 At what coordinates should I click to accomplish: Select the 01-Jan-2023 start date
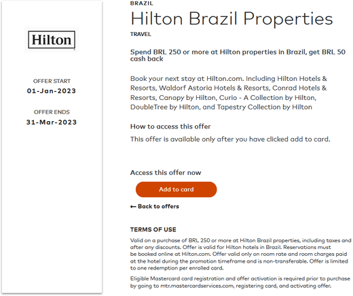click(x=52, y=91)
